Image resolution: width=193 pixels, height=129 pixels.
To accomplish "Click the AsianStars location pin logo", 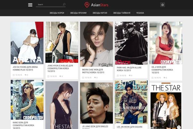I will pos(87,5).
